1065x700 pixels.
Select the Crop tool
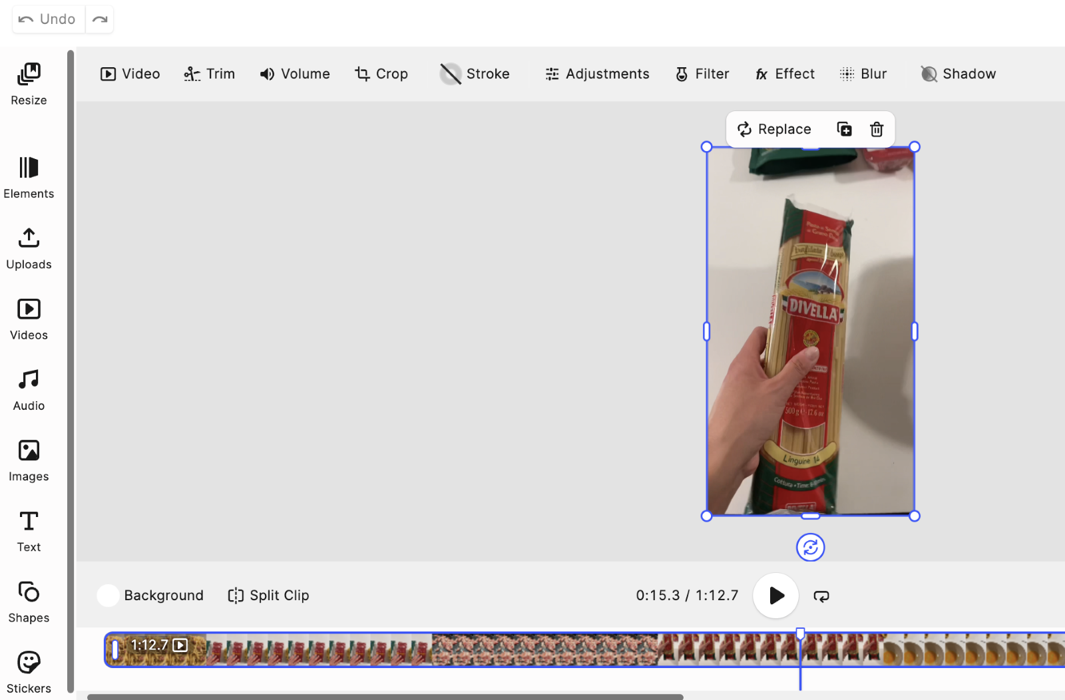click(x=381, y=74)
